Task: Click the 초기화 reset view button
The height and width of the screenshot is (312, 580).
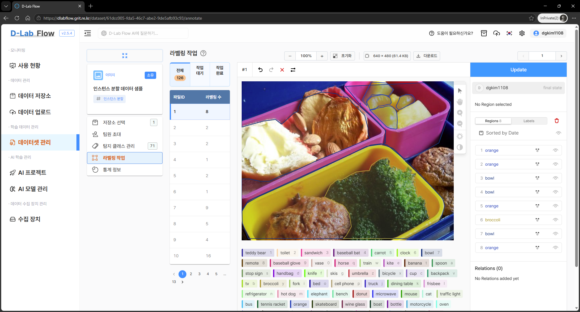Action: (343, 56)
